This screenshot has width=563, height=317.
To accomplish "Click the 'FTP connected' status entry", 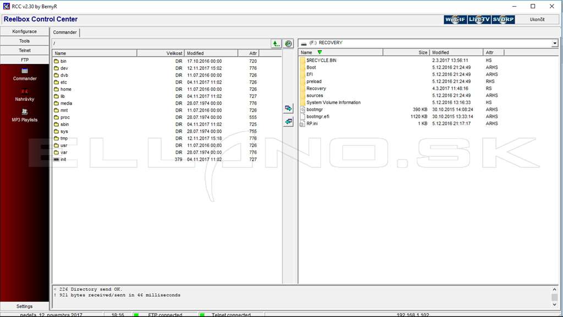I will 165,314.
